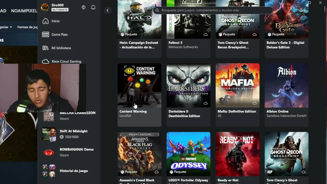
Task: Click the search magnifier icon
Action: pos(157,10)
